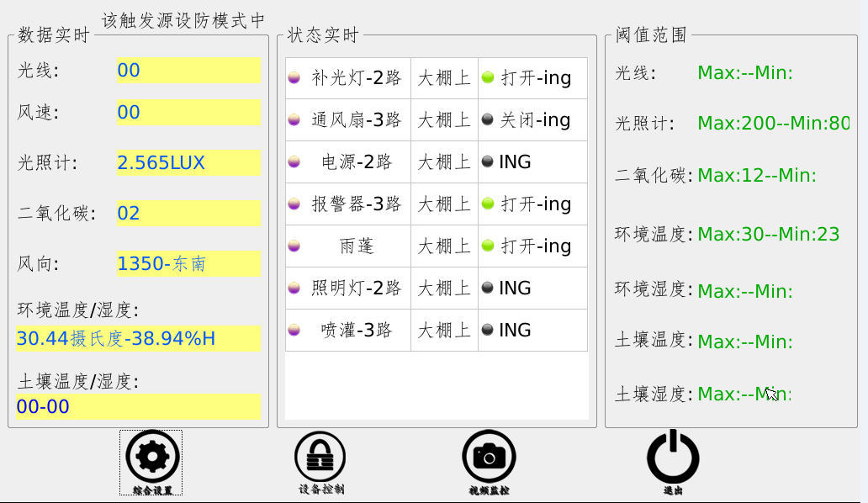Toggle green status light for 雨蓬
The image size is (868, 503).
487,246
